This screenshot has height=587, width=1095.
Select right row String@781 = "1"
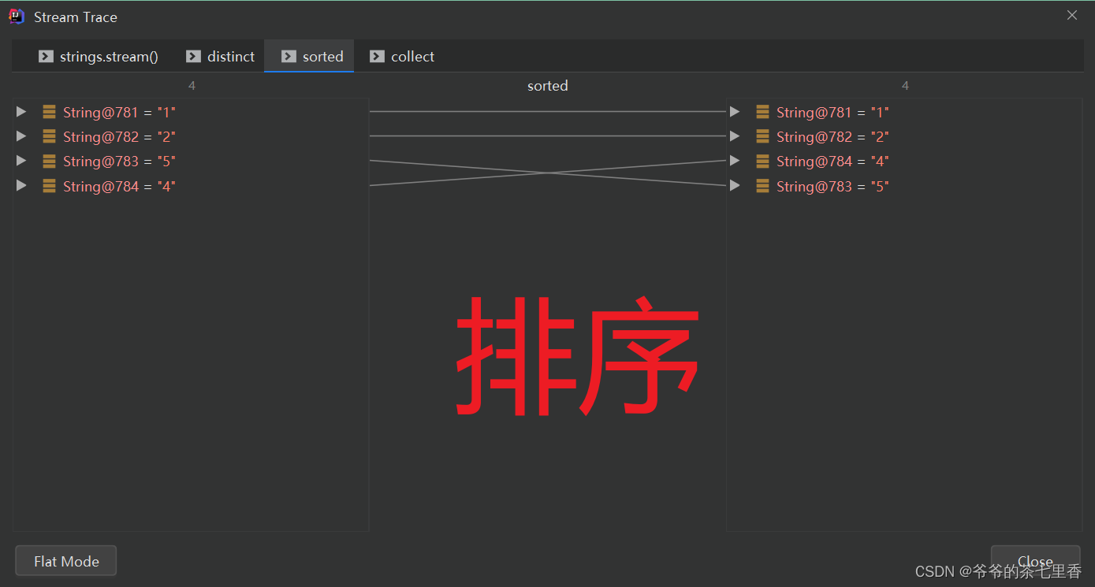[x=905, y=112]
